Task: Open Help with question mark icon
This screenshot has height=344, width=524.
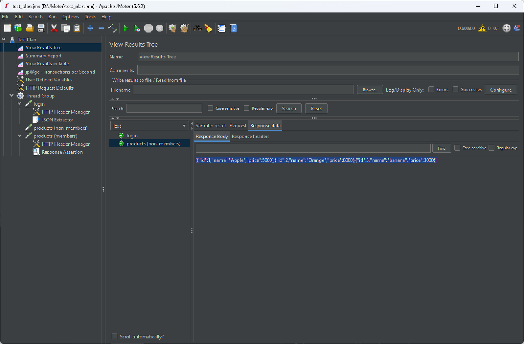Action: [x=233, y=28]
